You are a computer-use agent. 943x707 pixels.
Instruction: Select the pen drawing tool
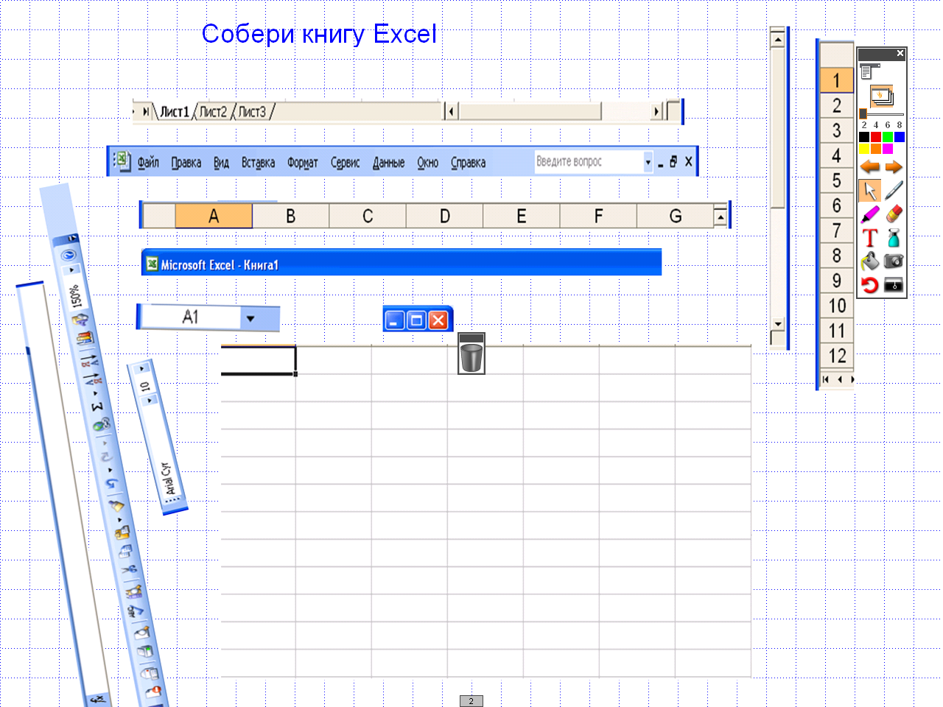[894, 190]
